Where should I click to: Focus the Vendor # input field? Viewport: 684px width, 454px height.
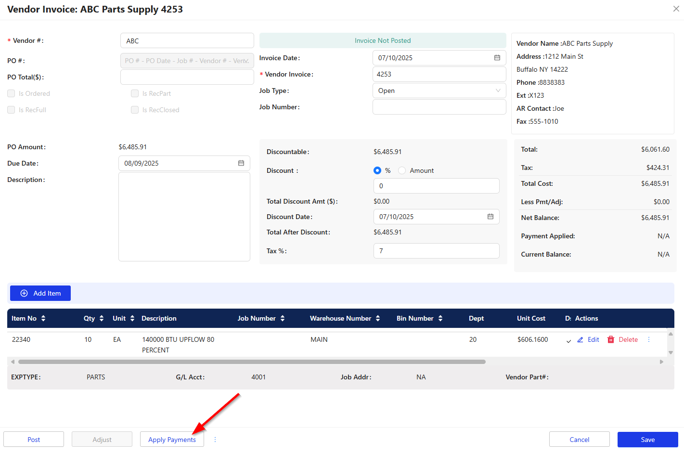[187, 41]
